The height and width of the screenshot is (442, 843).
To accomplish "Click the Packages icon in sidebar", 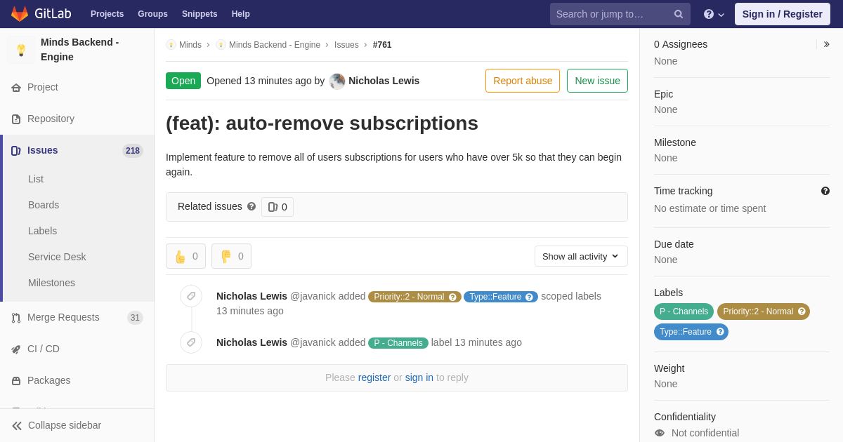I will [16, 381].
